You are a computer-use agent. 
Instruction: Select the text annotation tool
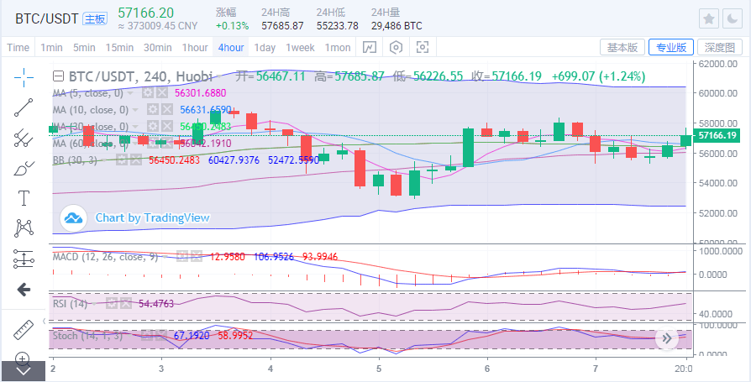(23, 197)
